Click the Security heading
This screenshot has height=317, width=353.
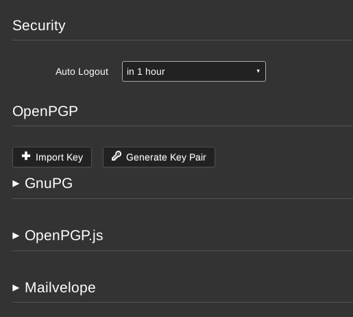pyautogui.click(x=39, y=25)
